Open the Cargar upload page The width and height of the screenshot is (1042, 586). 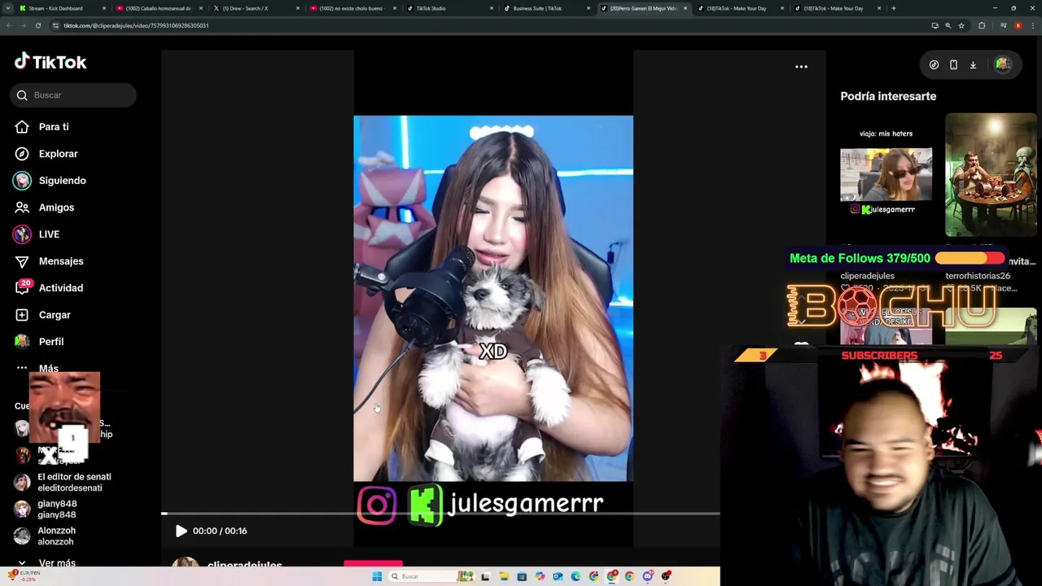[55, 315]
